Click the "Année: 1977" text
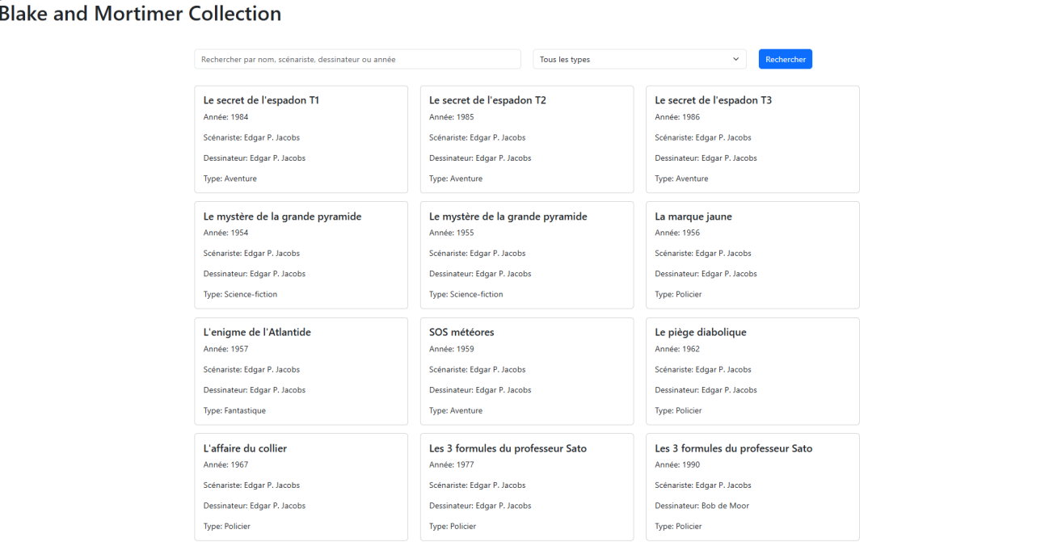This screenshot has height=542, width=1045. (x=452, y=464)
